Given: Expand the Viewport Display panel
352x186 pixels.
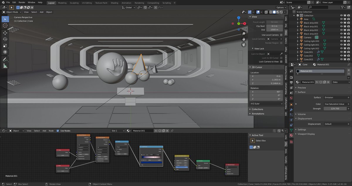Looking at the screenshot, I should [306, 134].
